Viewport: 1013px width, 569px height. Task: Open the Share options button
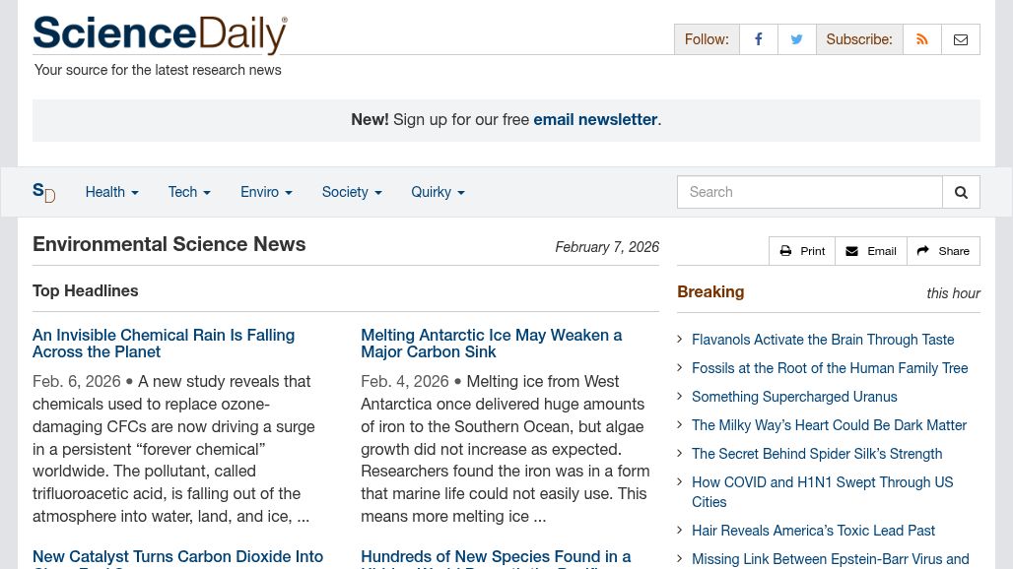(943, 251)
